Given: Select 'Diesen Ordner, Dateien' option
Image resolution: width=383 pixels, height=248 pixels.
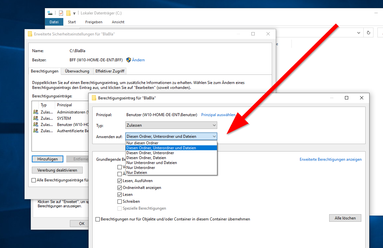Looking at the screenshot, I should (171, 158).
